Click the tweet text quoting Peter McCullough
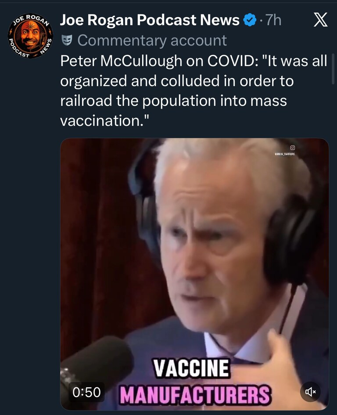Viewport: 337px width, 415px height. pyautogui.click(x=194, y=91)
